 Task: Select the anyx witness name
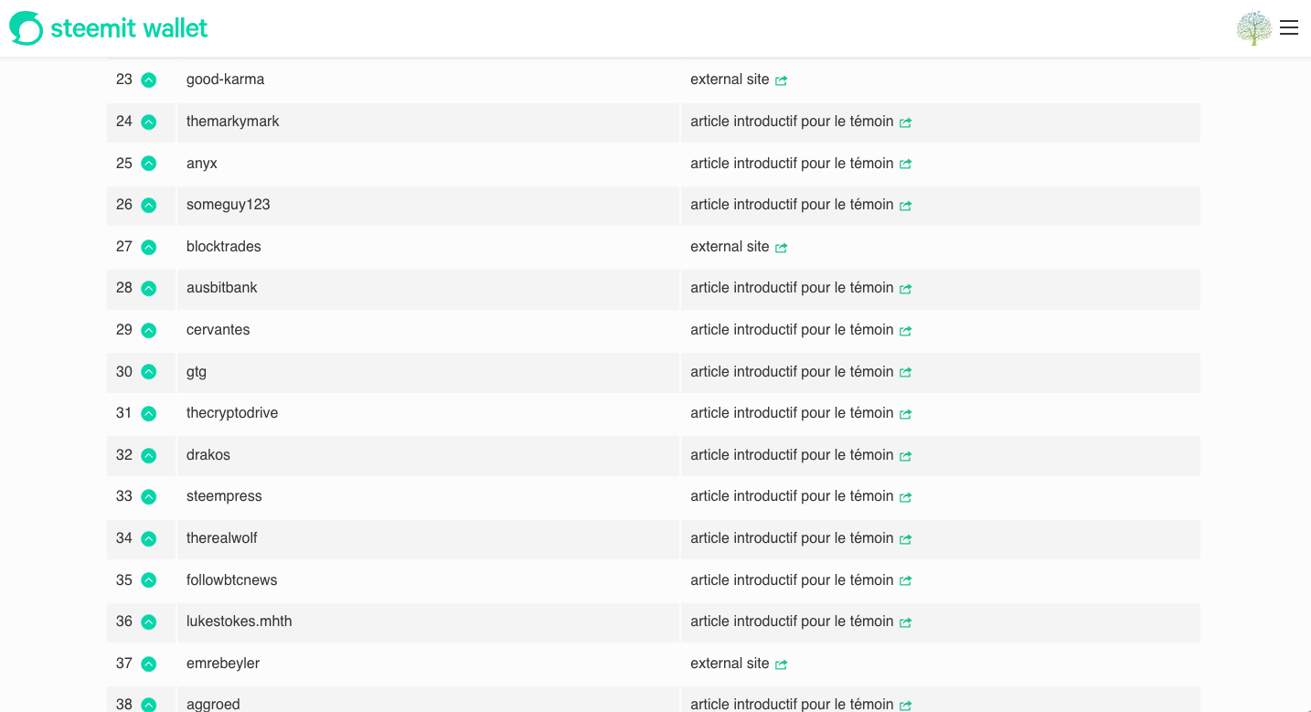pyautogui.click(x=202, y=164)
